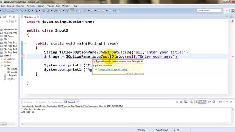Click the Toggle Mark Occurrences toolbar button
This screenshot has height=132, width=235.
[x=72, y=11]
